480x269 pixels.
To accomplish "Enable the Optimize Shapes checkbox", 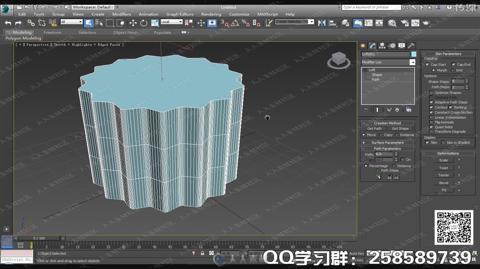I will tap(431, 93).
